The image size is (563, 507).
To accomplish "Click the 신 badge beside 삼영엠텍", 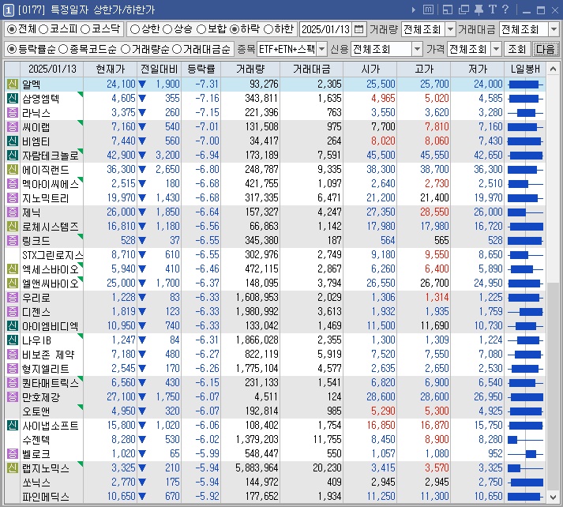I will click(x=13, y=99).
